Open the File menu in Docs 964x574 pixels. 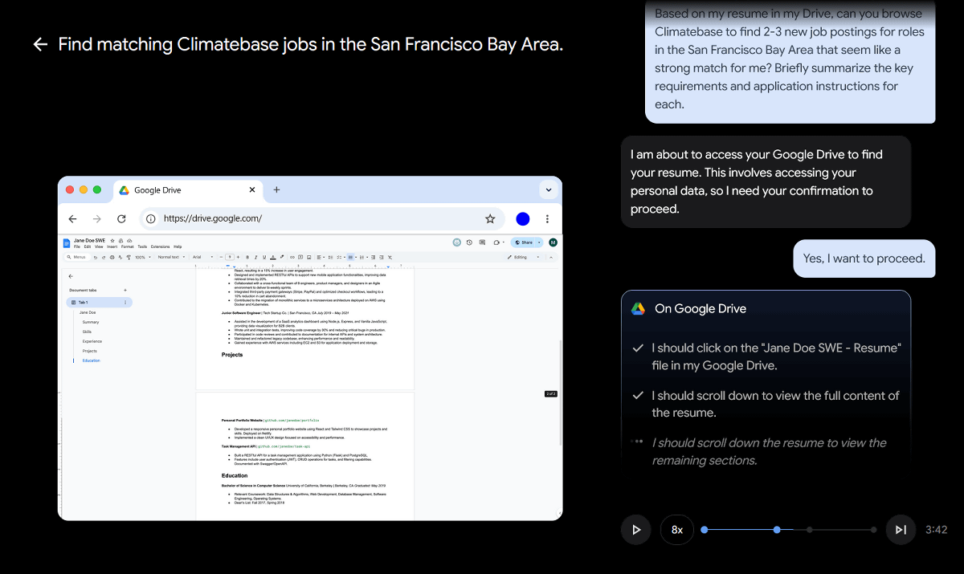point(77,246)
